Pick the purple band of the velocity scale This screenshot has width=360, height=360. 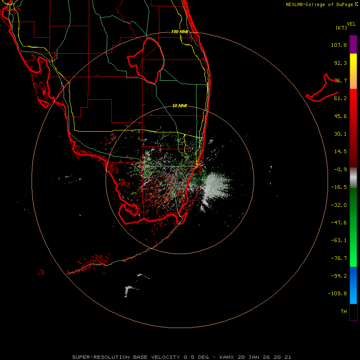(x=353, y=45)
